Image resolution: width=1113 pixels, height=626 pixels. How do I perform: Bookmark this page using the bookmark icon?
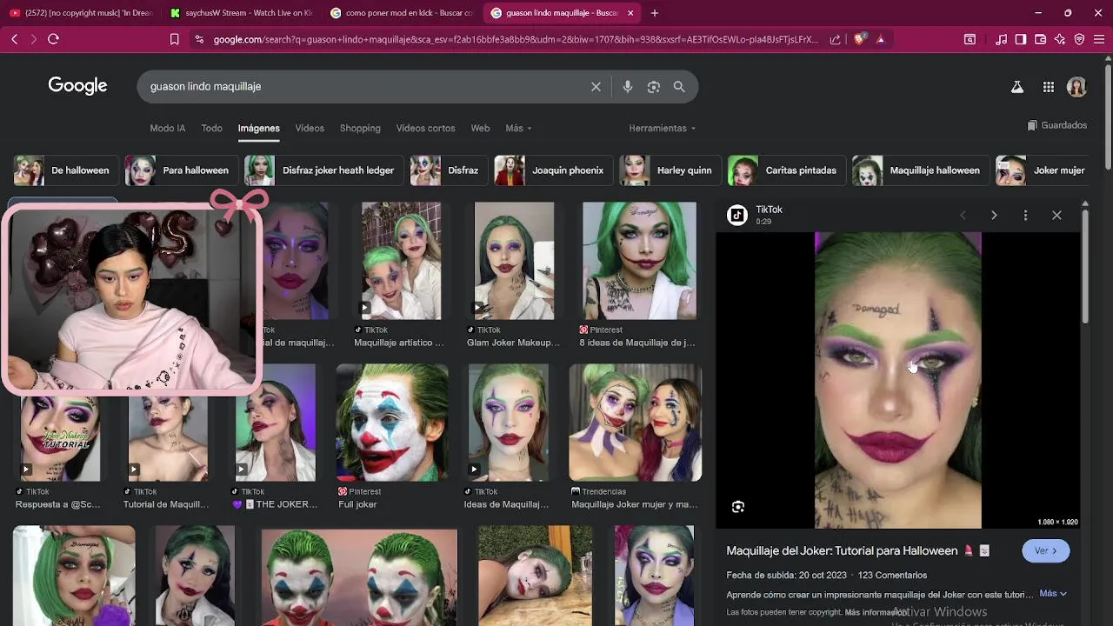[175, 39]
